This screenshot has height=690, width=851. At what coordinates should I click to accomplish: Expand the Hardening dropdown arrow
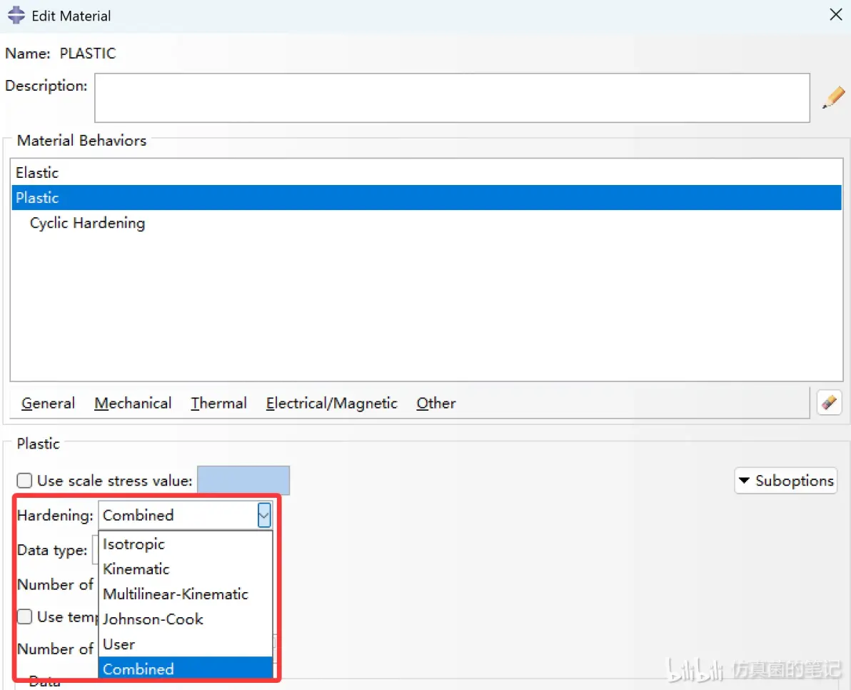pos(263,515)
